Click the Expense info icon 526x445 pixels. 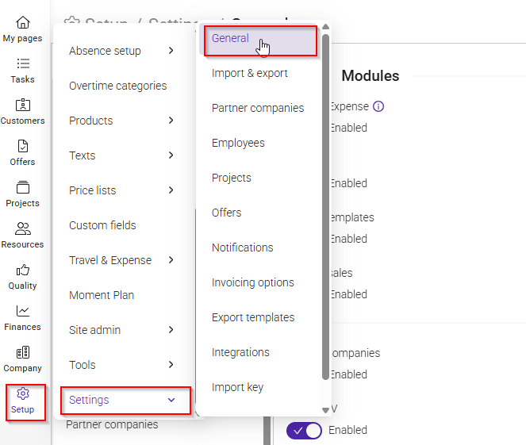378,106
